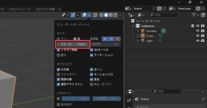
Task: Pin the Scene in the header
Action: click(154, 9)
